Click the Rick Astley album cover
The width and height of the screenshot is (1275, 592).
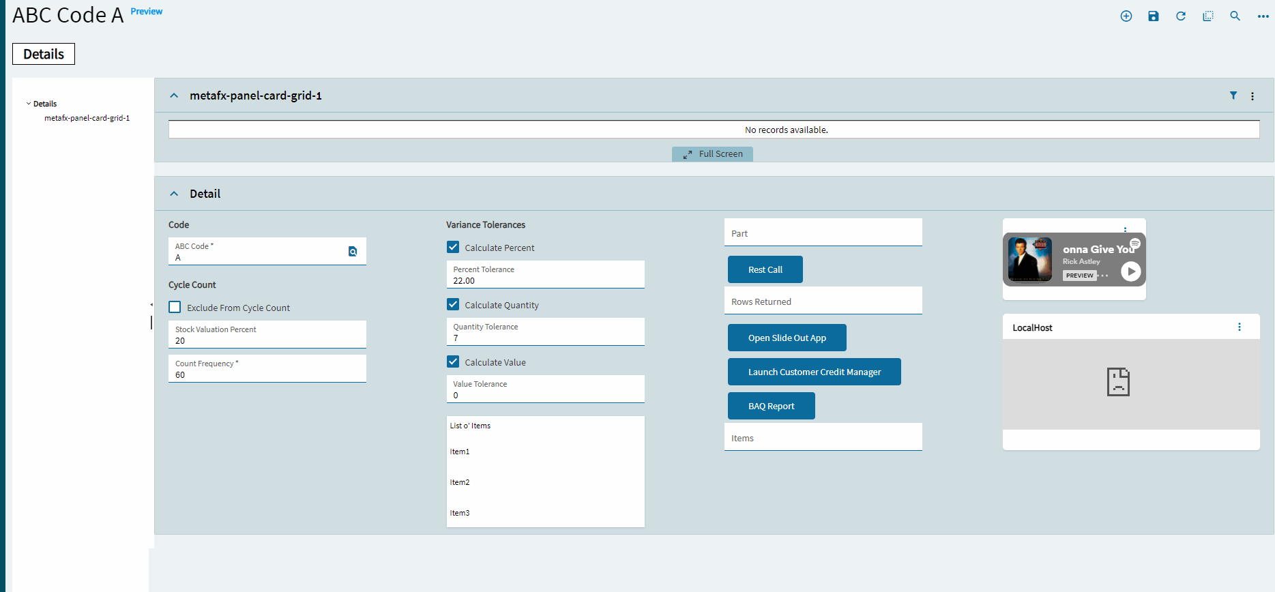[x=1030, y=259]
